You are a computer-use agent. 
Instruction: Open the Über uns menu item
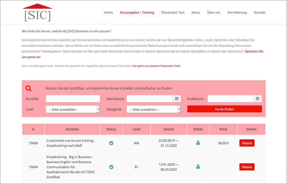214,12
